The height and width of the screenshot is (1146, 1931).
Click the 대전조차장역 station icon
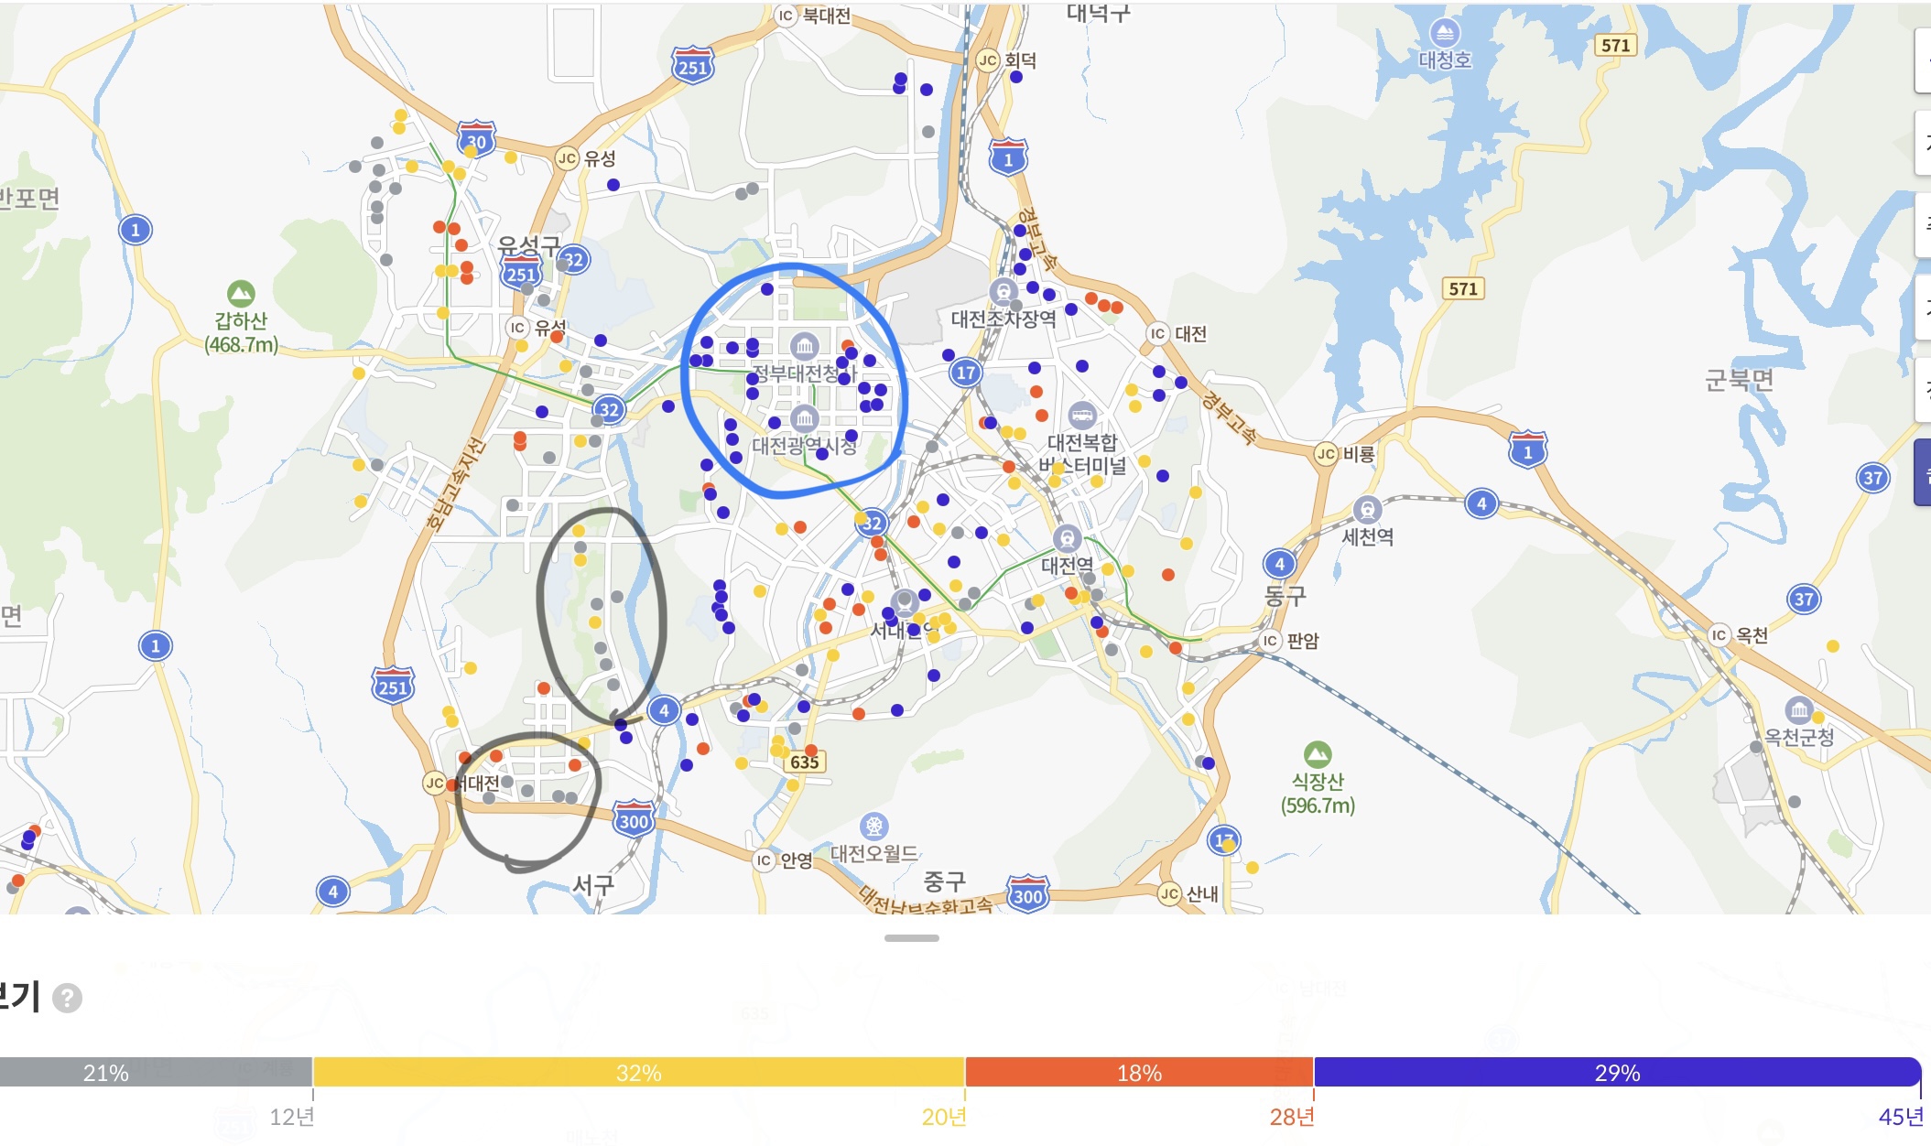click(x=1004, y=292)
